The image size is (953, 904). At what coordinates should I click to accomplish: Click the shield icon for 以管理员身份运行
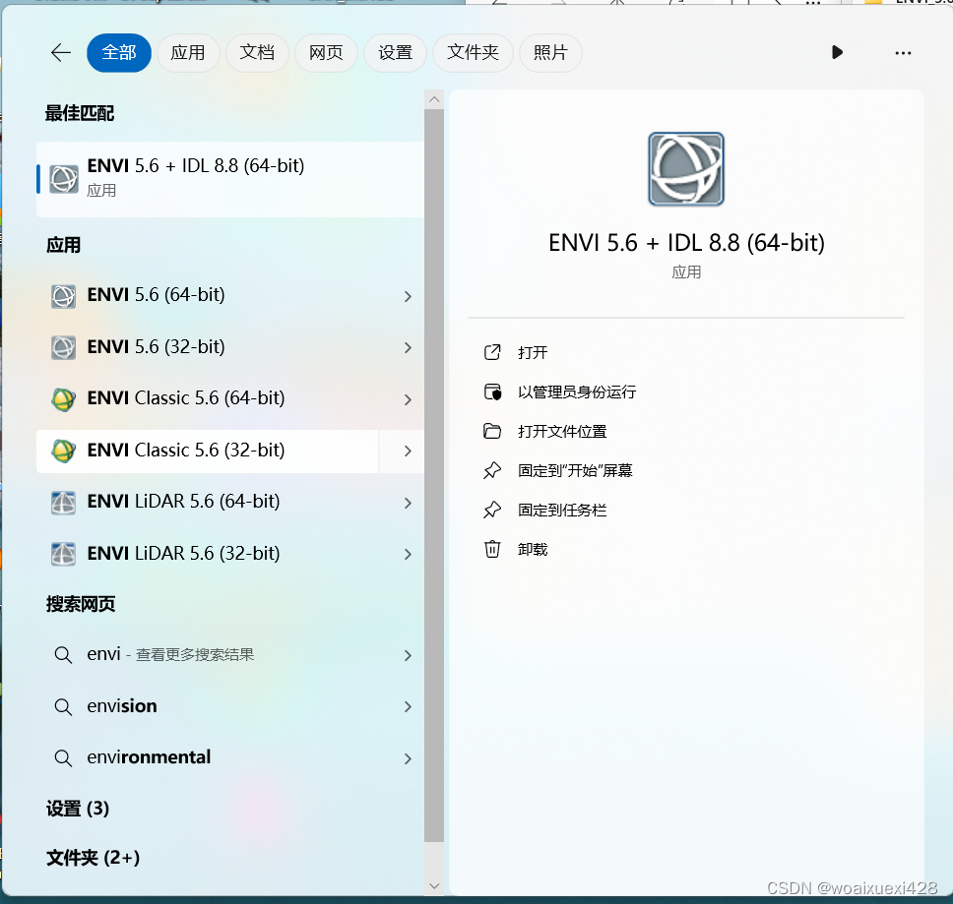coord(491,392)
